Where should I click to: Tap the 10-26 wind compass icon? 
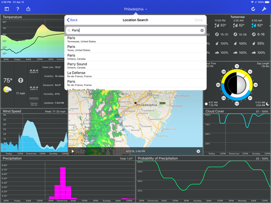[235, 34]
